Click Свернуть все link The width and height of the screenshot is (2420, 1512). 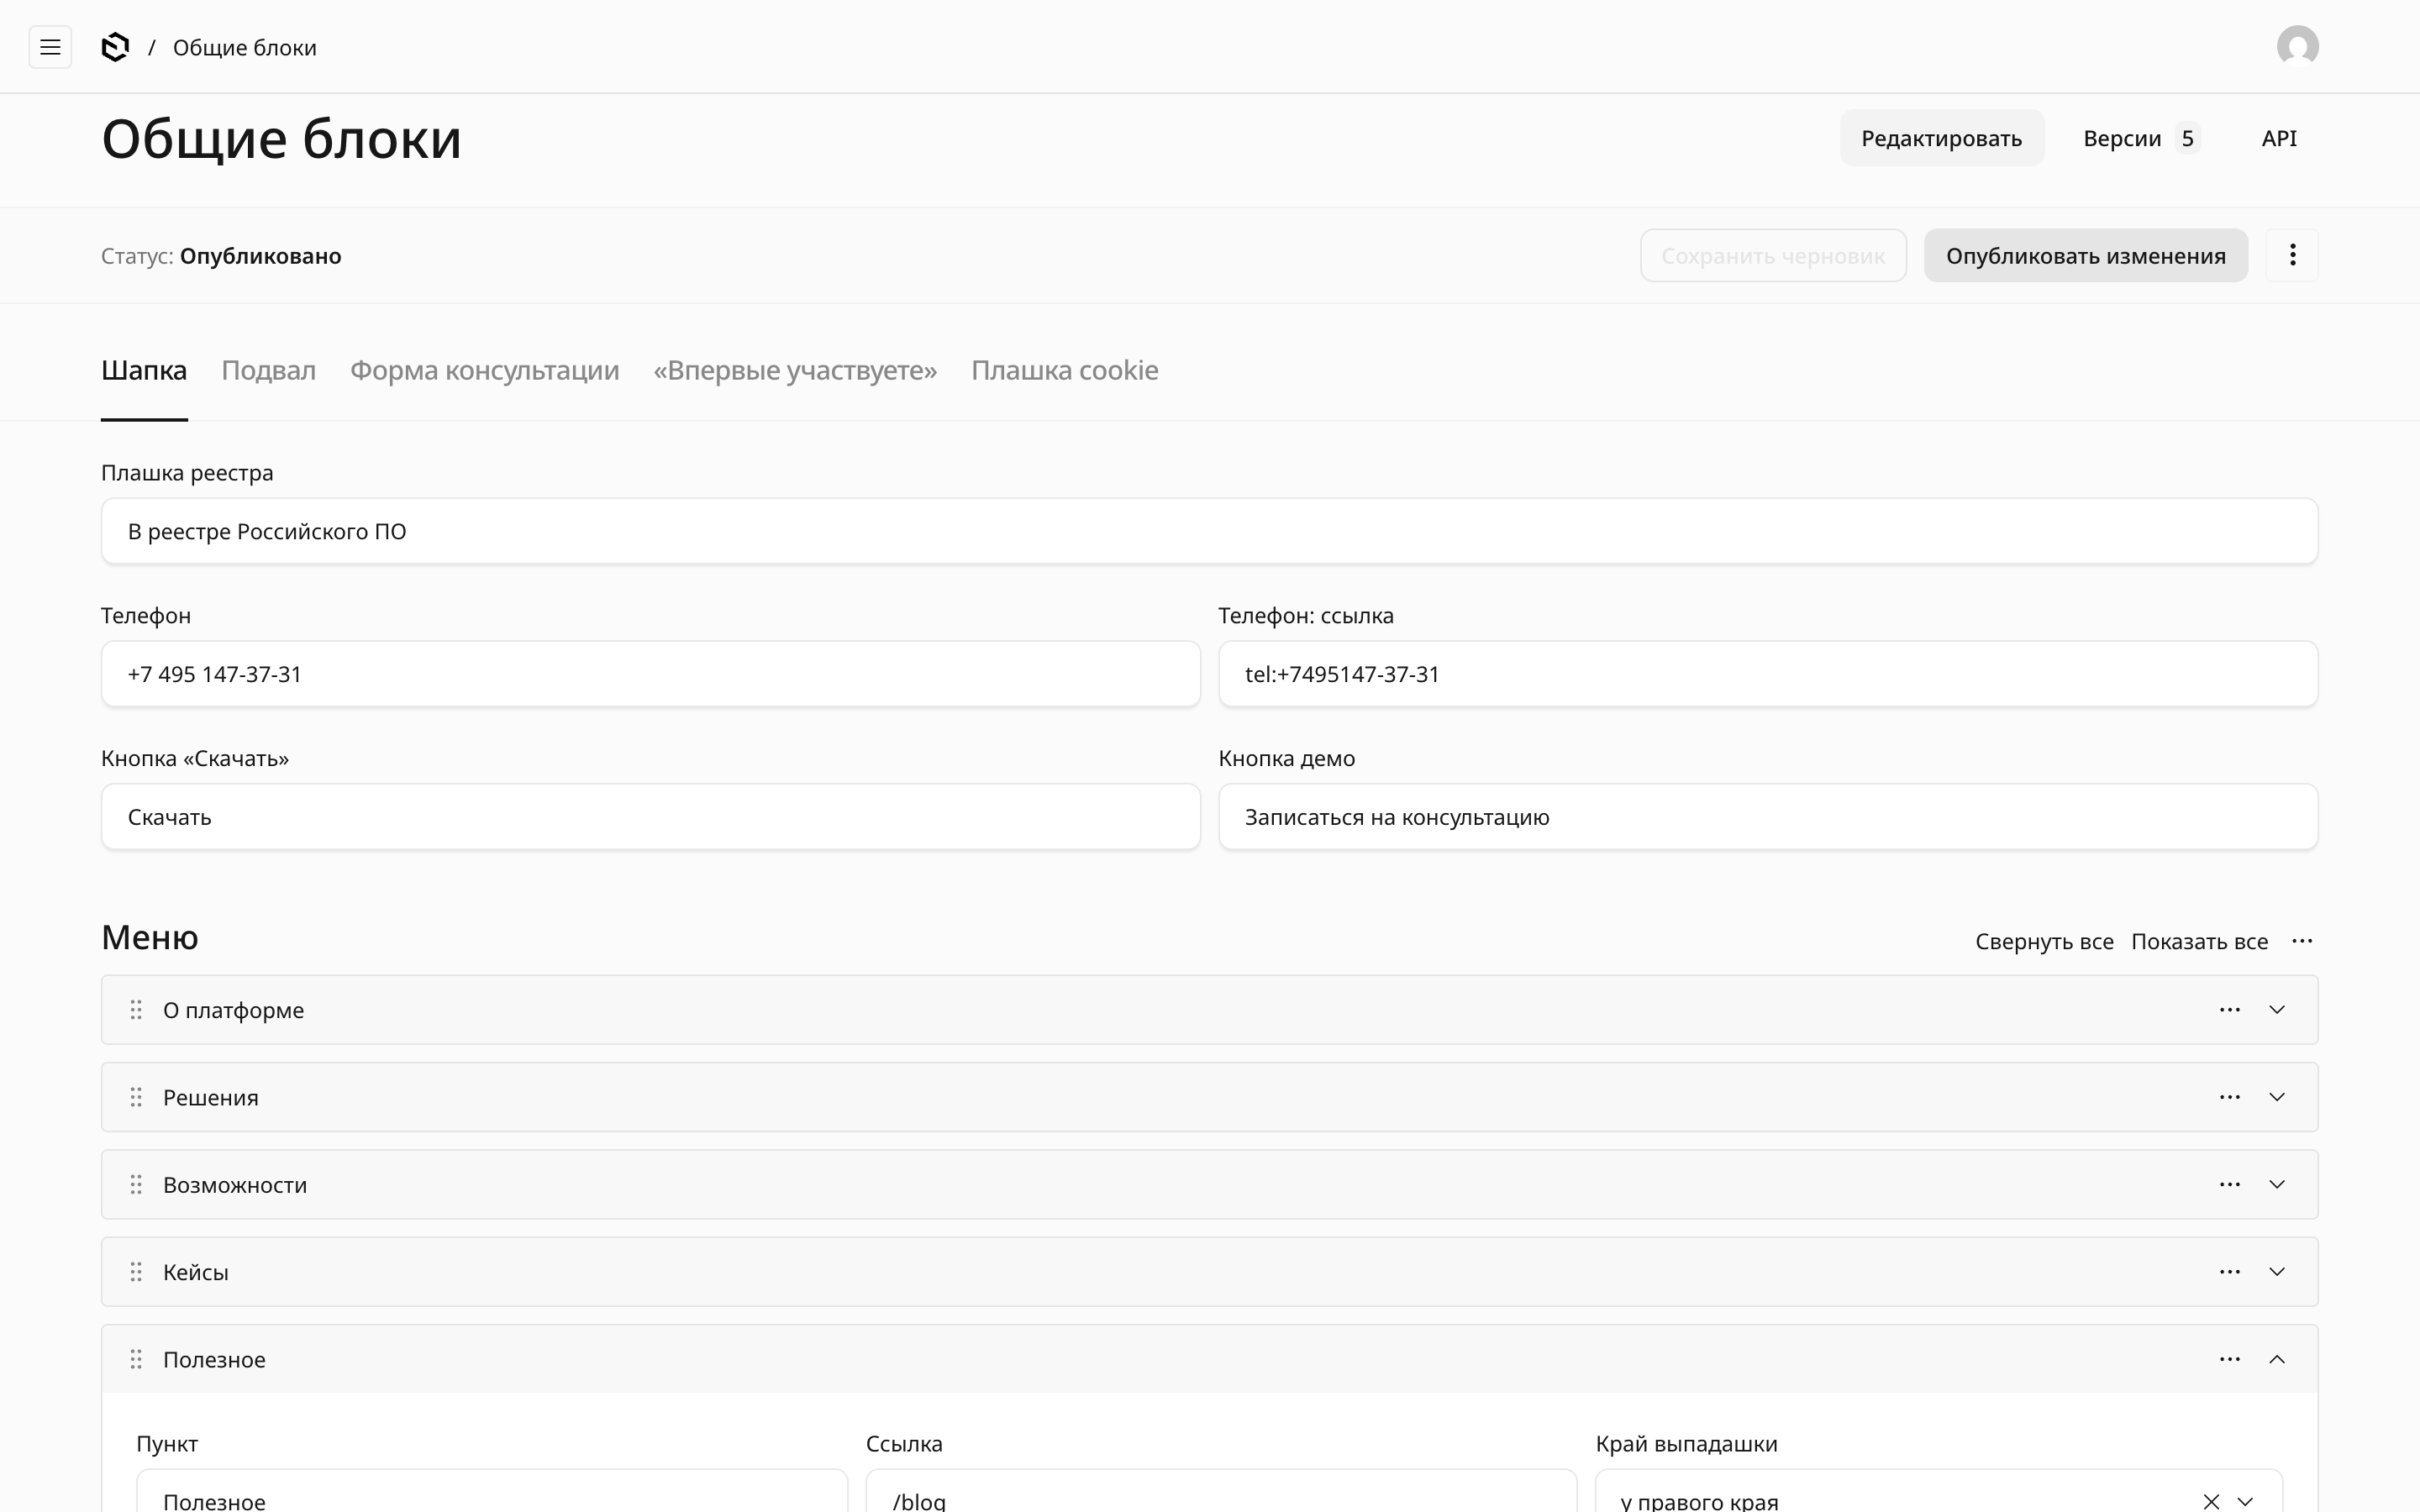point(2044,942)
